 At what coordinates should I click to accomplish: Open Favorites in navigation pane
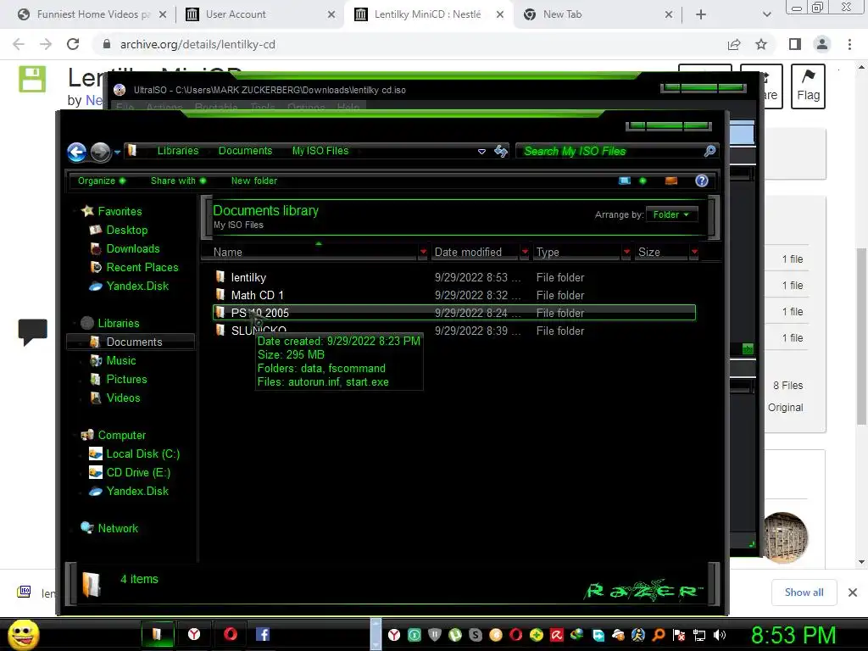coord(120,211)
